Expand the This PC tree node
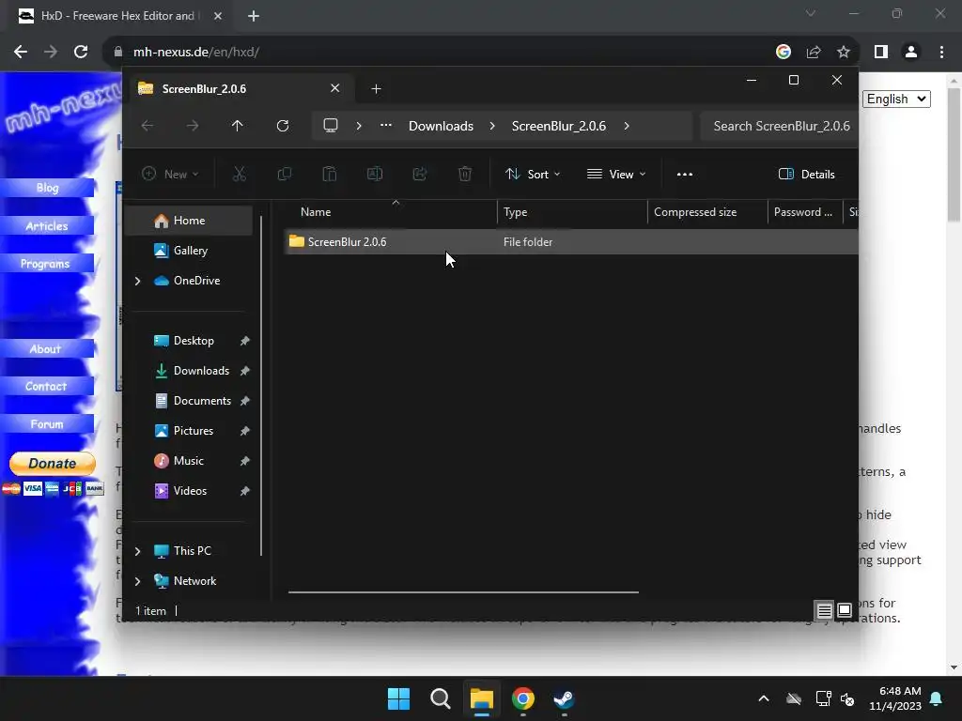 pyautogui.click(x=137, y=551)
